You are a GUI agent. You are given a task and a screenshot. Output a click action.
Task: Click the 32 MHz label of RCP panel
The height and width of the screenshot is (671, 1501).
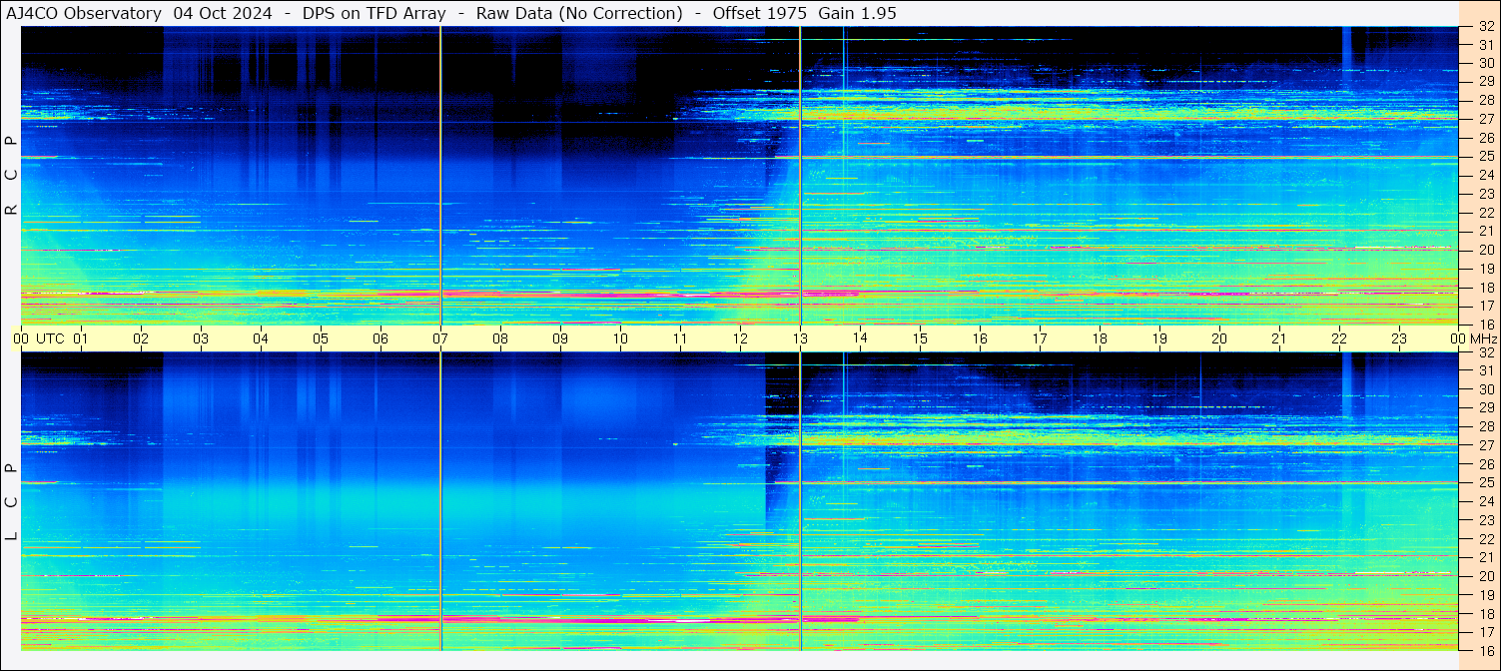point(1485,27)
